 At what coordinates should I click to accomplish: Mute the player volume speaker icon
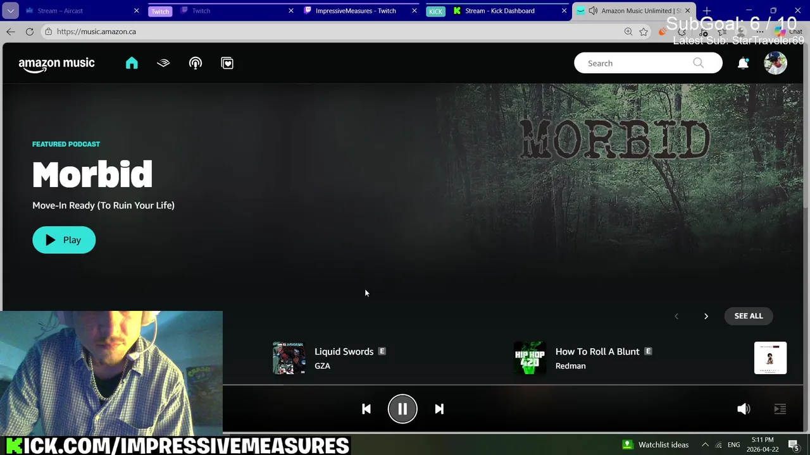click(744, 409)
